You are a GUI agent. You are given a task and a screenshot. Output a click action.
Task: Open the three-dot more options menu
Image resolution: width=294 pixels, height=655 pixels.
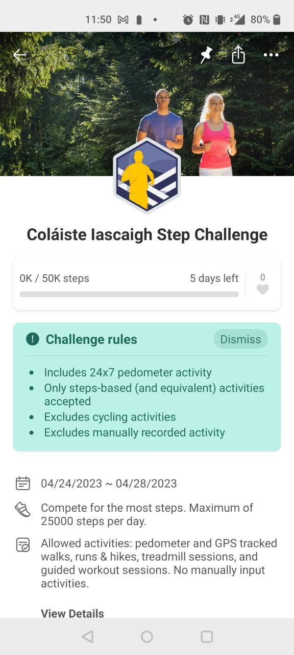(271, 55)
